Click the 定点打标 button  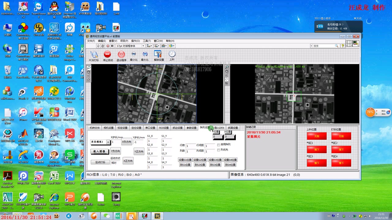(x=100, y=162)
